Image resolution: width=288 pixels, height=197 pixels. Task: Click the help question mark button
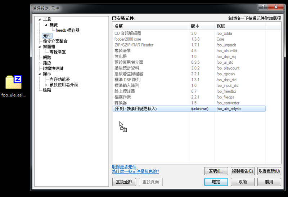[263, 7]
